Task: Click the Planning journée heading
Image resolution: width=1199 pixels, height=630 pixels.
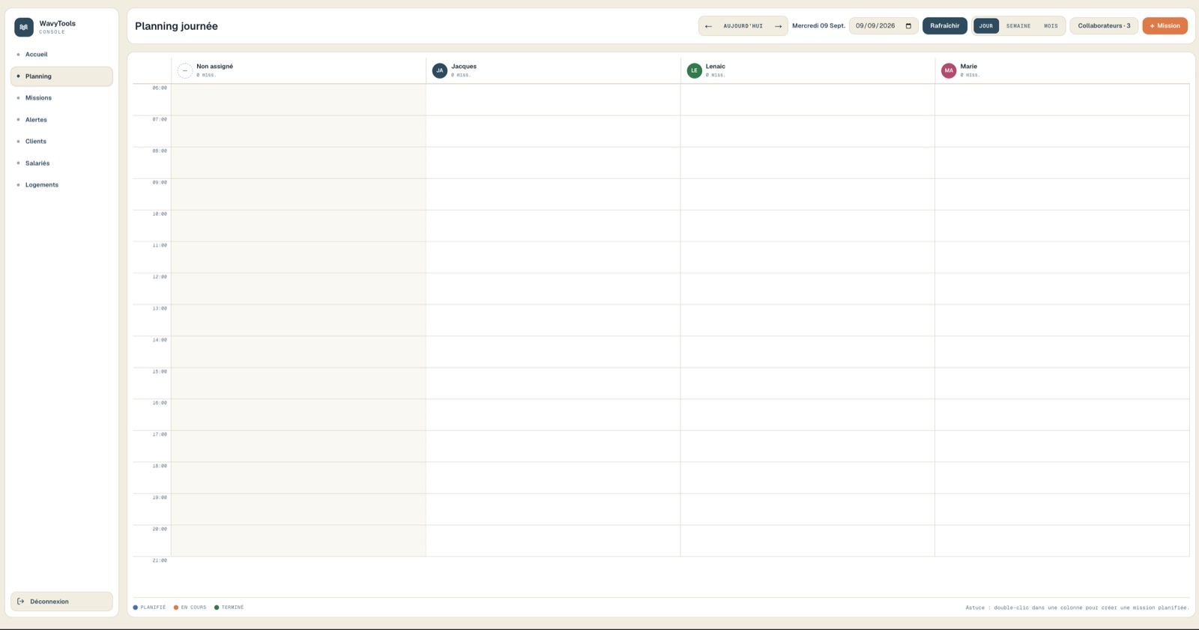Action: 176,26
